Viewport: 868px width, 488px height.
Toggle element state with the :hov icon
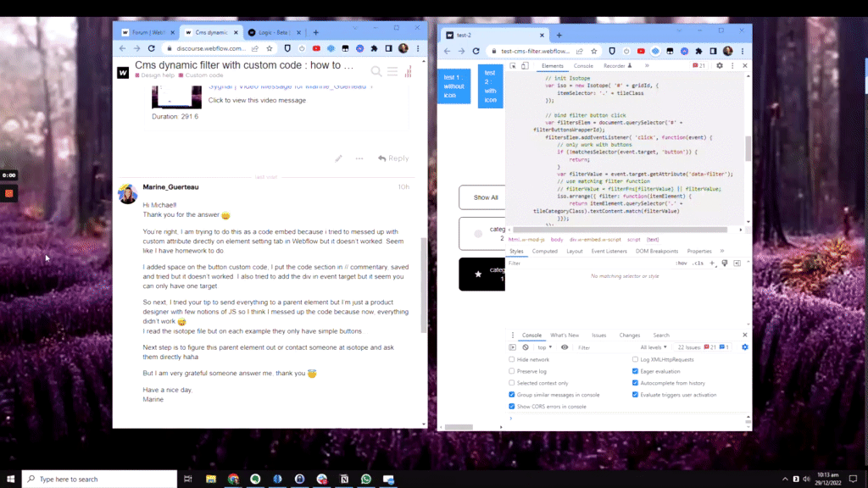tap(682, 263)
